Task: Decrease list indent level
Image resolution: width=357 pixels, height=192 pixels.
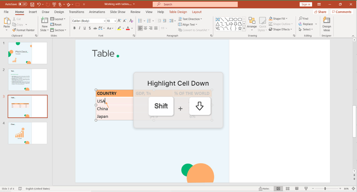Action: pos(159,21)
